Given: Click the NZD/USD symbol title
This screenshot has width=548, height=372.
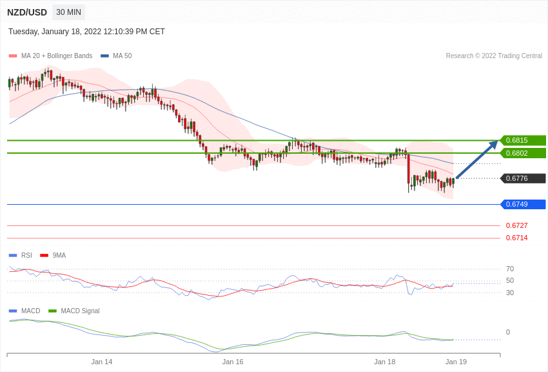Looking at the screenshot, I should coord(27,13).
